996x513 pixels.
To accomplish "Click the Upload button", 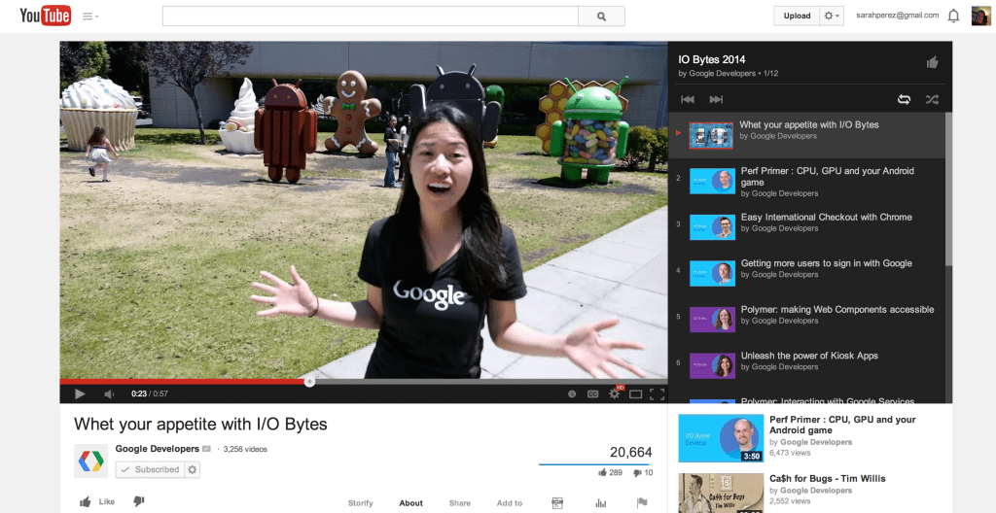I will click(x=797, y=16).
